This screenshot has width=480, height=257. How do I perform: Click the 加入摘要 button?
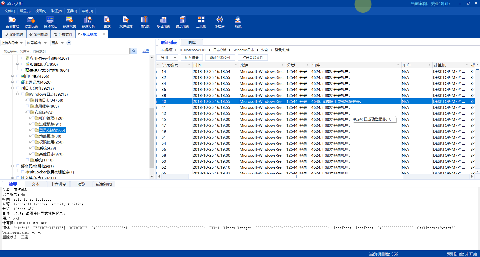pyautogui.click(x=191, y=58)
